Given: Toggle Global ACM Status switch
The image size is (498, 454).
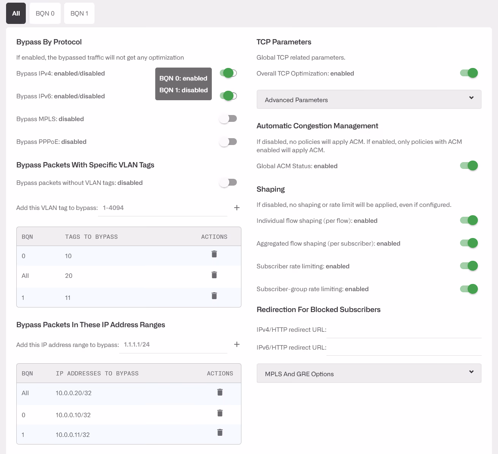Looking at the screenshot, I should tap(469, 166).
